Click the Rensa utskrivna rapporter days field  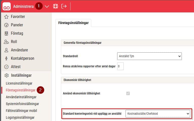(x=120, y=66)
